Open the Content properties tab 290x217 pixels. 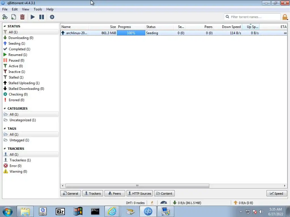pos(165,193)
